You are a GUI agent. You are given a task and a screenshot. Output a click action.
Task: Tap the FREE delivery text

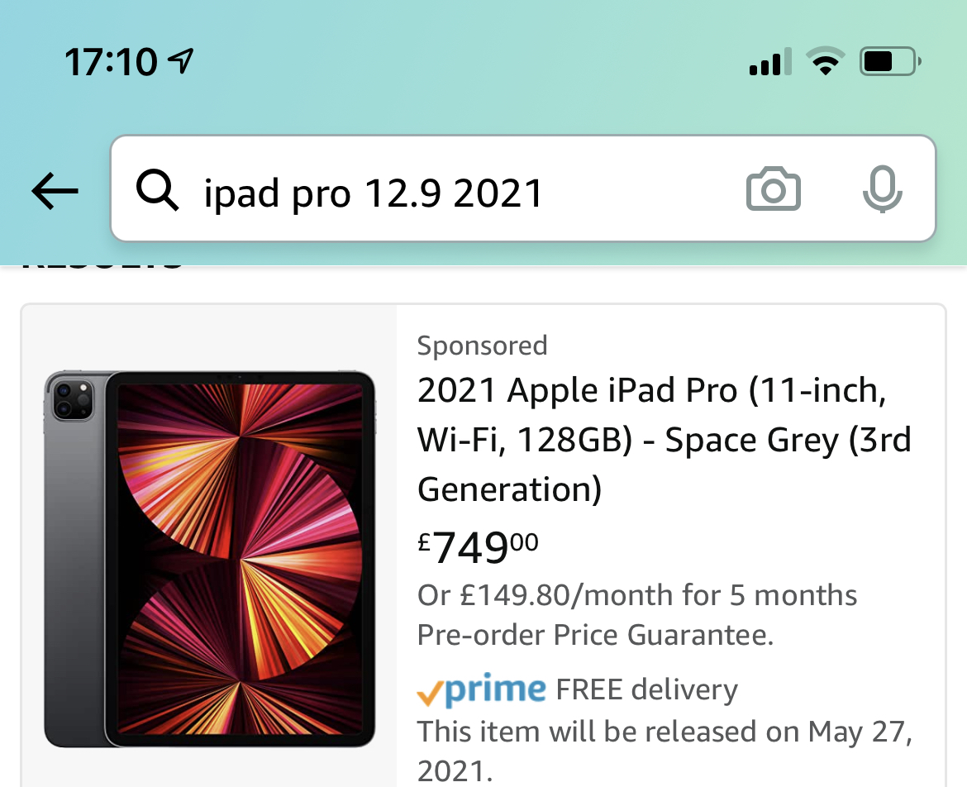coord(647,689)
